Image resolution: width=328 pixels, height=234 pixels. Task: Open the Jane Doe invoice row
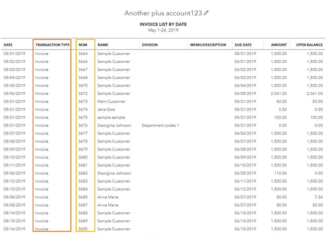click(x=106, y=109)
